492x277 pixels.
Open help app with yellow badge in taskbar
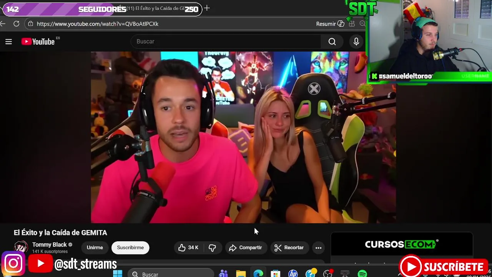pos(311,274)
